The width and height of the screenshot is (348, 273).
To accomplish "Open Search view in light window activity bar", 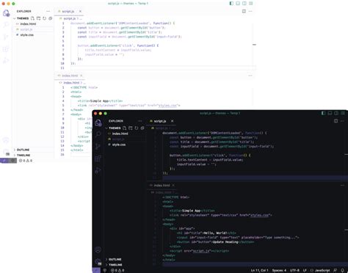I will tap(6, 24).
